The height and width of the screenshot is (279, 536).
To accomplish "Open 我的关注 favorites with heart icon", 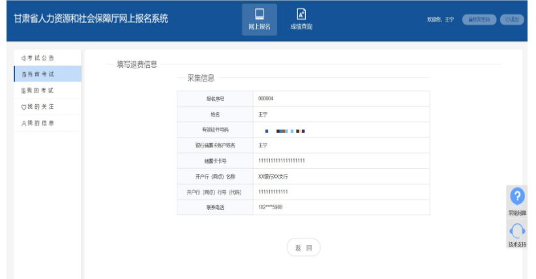I will pyautogui.click(x=38, y=107).
